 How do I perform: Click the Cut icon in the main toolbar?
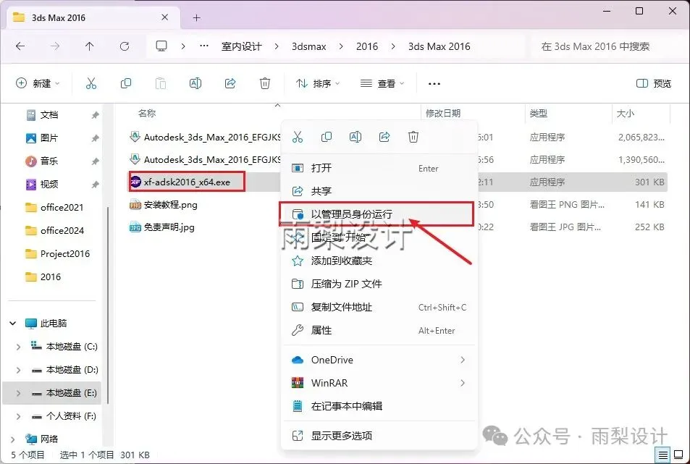pyautogui.click(x=91, y=83)
